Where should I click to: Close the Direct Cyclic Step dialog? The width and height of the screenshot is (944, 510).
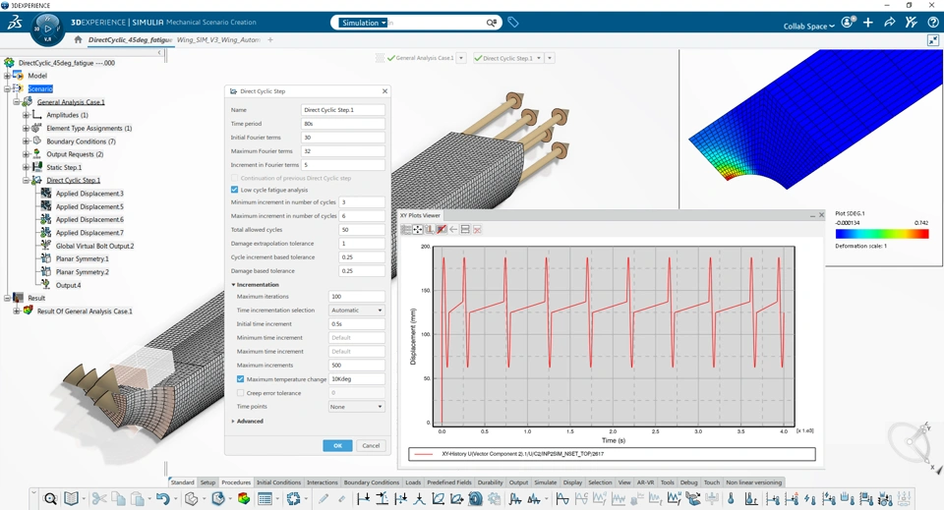384,91
